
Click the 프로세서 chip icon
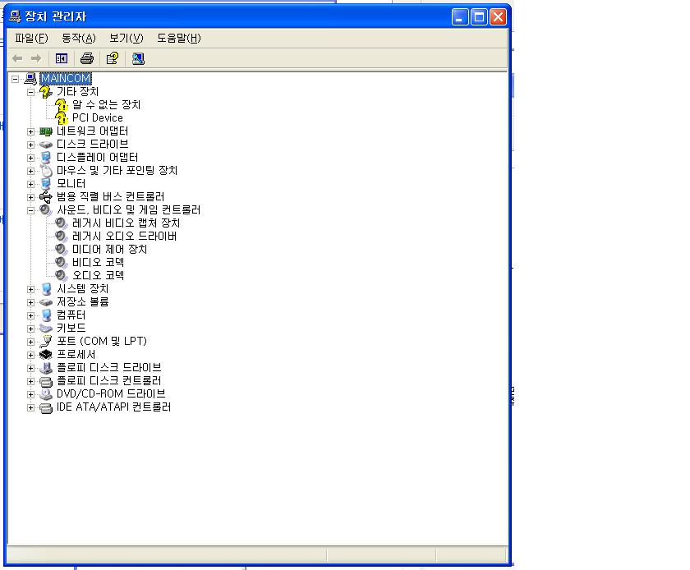(46, 354)
